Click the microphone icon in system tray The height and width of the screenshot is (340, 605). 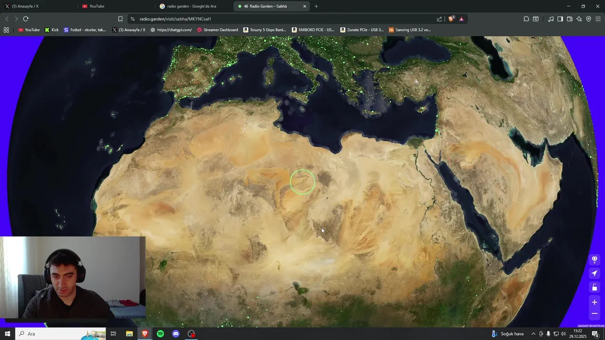(548, 334)
